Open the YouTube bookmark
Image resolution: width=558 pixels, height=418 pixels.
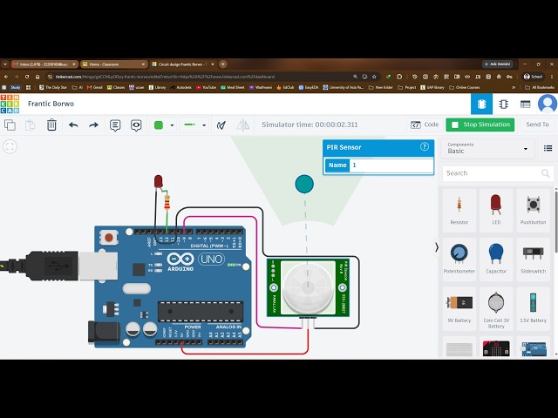tap(206, 87)
